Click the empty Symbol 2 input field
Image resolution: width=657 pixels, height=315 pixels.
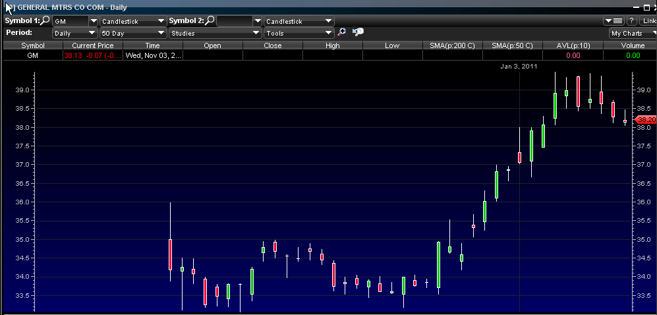(x=235, y=21)
